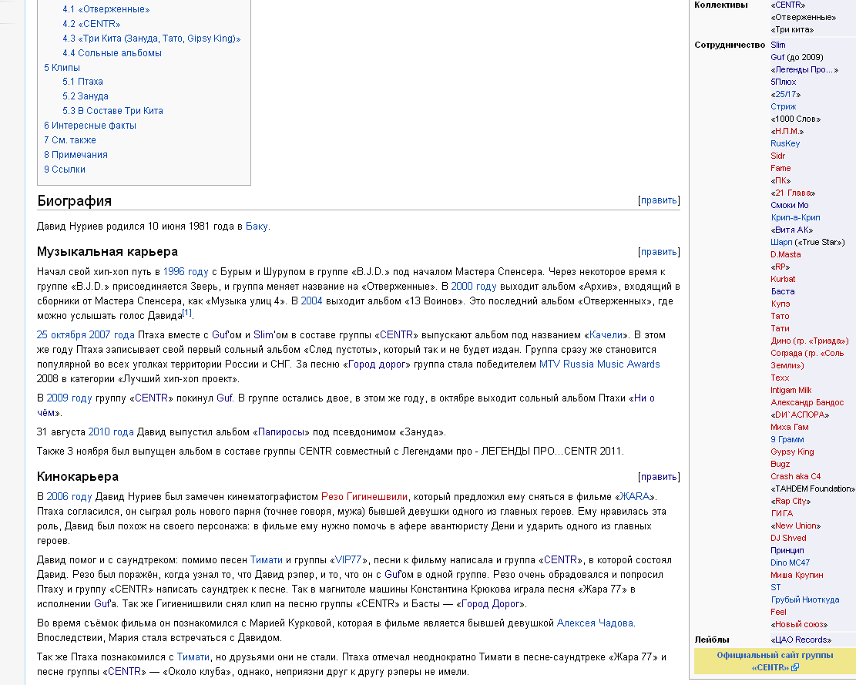Open Миша Крупин infobox link
The width and height of the screenshot is (856, 685).
coord(797,576)
